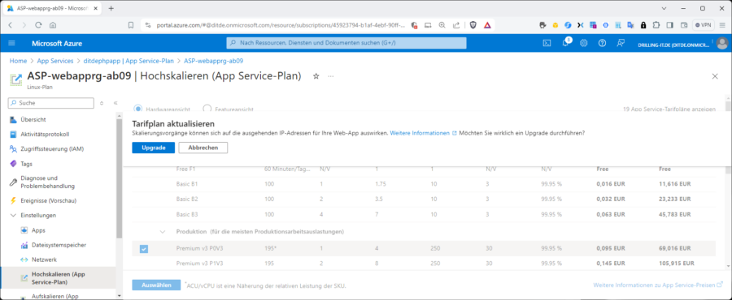Click the black padlock extension icon

[643, 25]
